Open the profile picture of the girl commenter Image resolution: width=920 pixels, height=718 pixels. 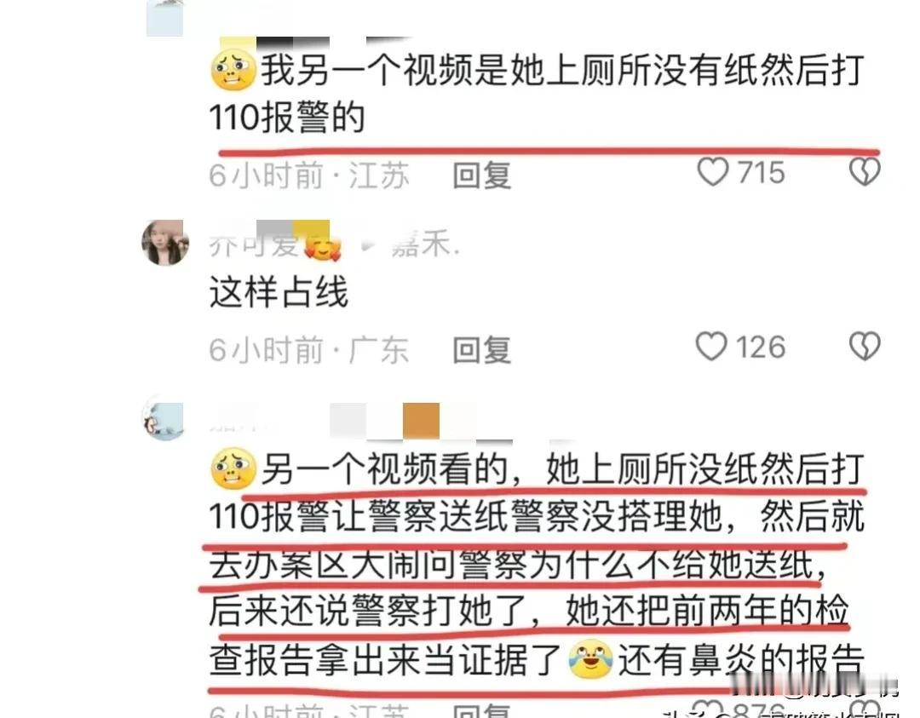point(165,242)
